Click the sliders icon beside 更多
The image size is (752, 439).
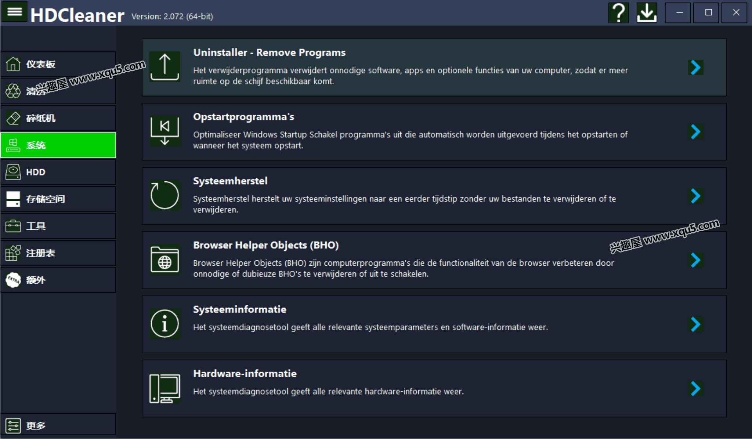coord(13,426)
